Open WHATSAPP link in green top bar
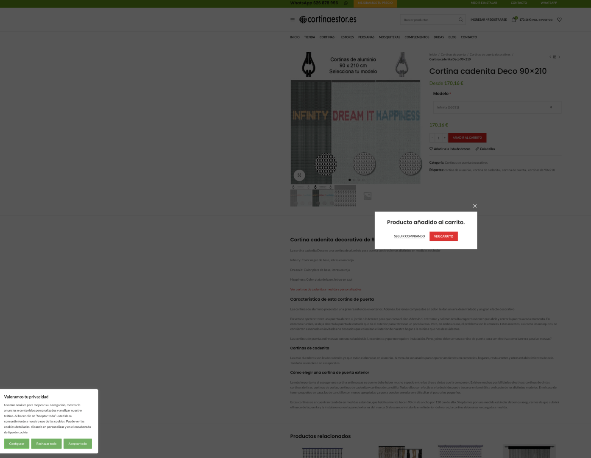Viewport: 591px width, 458px height. click(x=549, y=3)
